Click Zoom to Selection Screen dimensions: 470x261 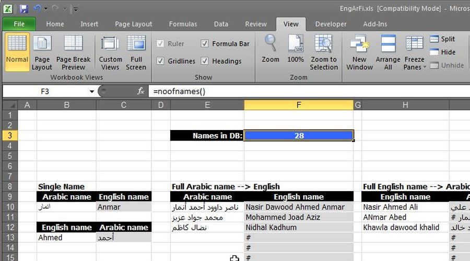(324, 52)
